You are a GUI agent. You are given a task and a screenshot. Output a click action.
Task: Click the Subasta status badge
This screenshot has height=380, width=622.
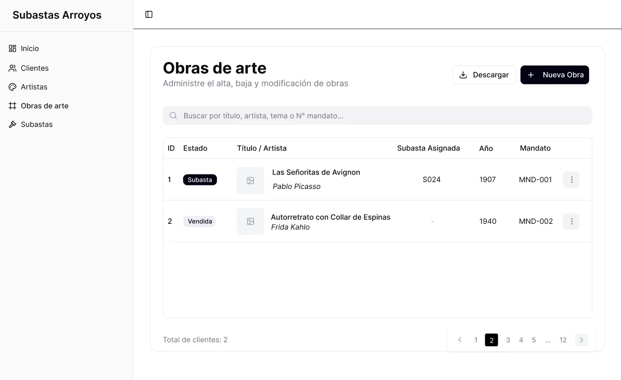[x=200, y=180]
